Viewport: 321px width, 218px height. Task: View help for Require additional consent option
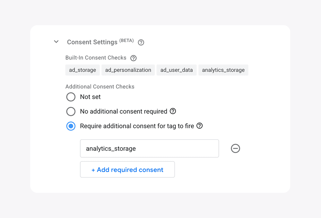pyautogui.click(x=200, y=126)
